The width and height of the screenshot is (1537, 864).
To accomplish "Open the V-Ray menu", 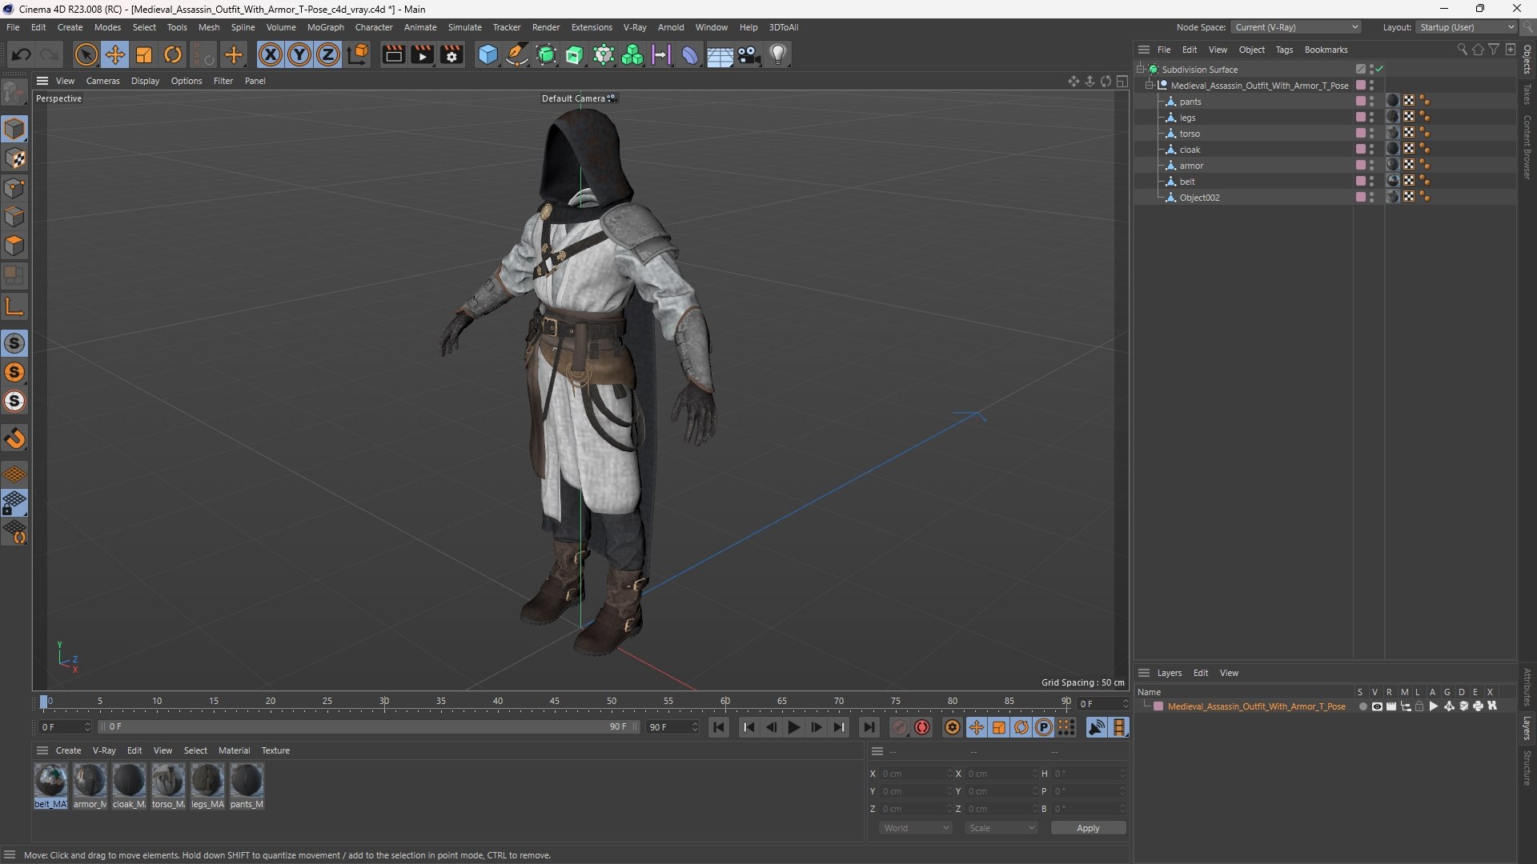I will (x=635, y=27).
